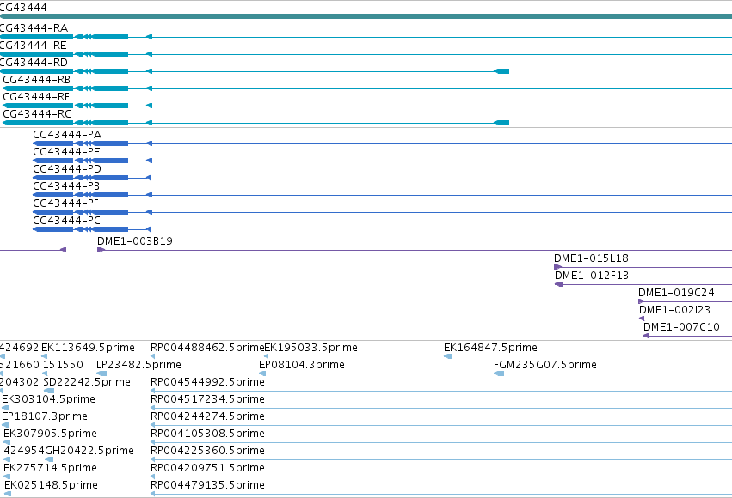Click the LP23482.5prime feature glyph
This screenshot has height=498, width=732.
[x=101, y=373]
